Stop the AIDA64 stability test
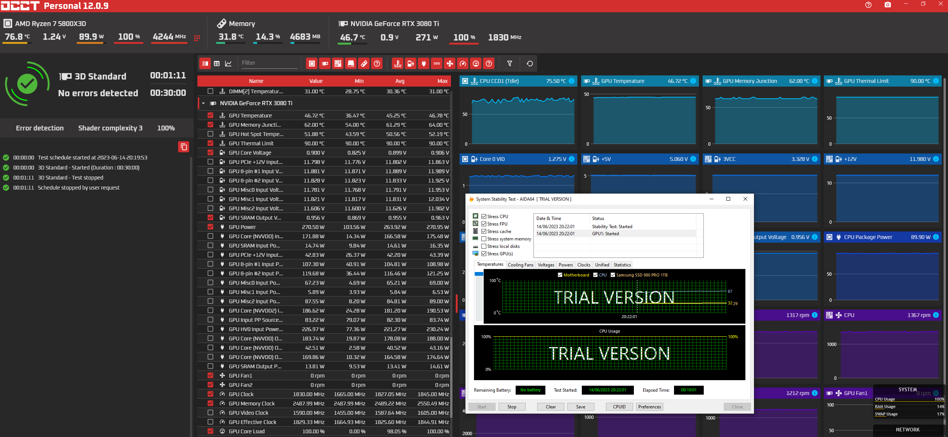The width and height of the screenshot is (948, 437). coord(512,407)
